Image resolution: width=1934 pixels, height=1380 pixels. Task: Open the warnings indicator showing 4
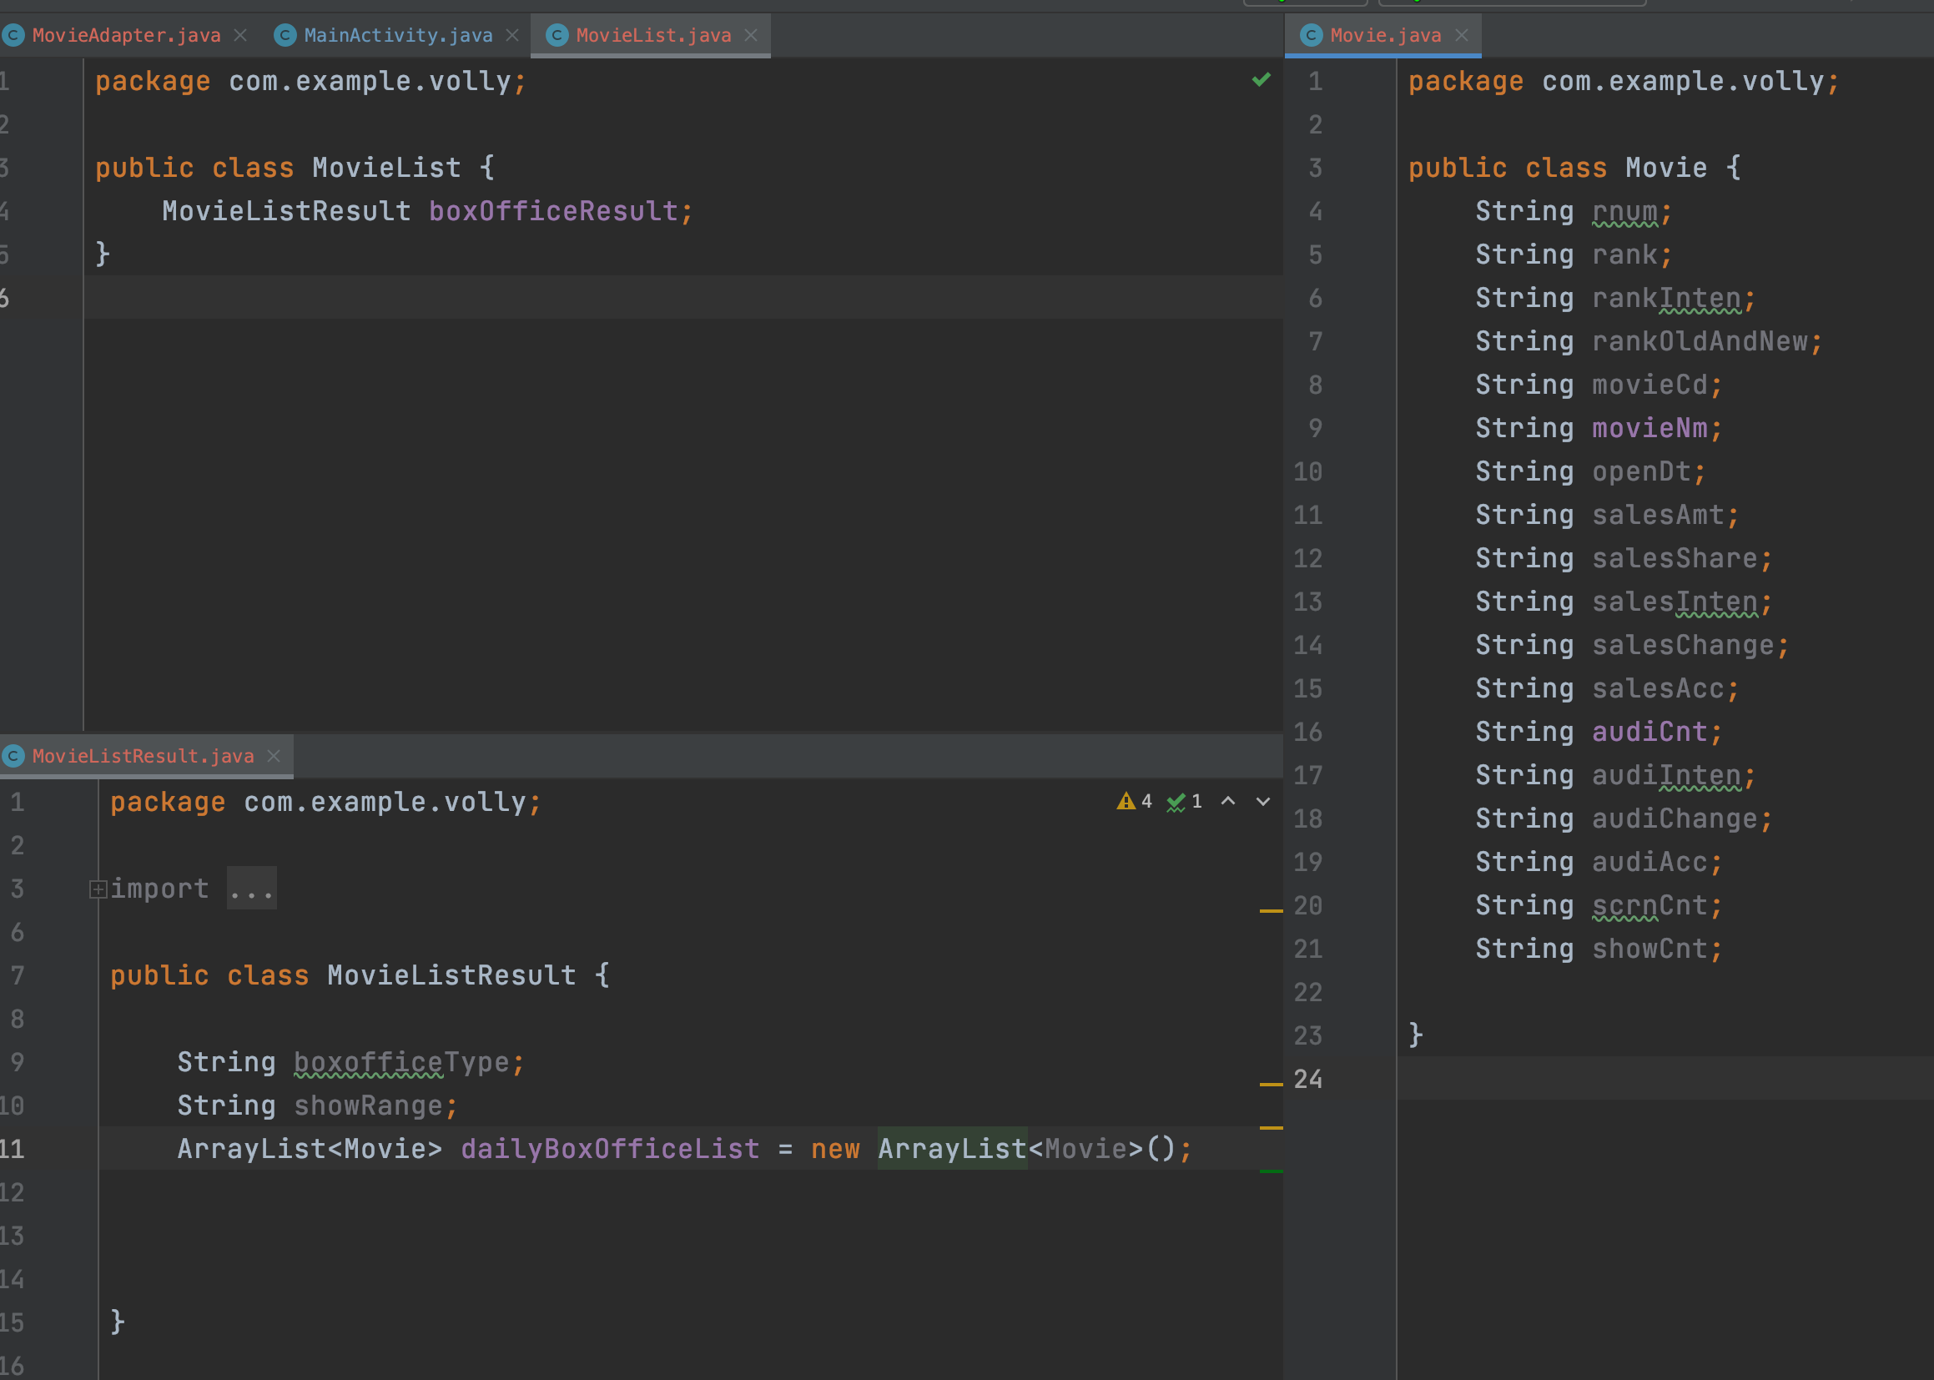pyautogui.click(x=1135, y=801)
